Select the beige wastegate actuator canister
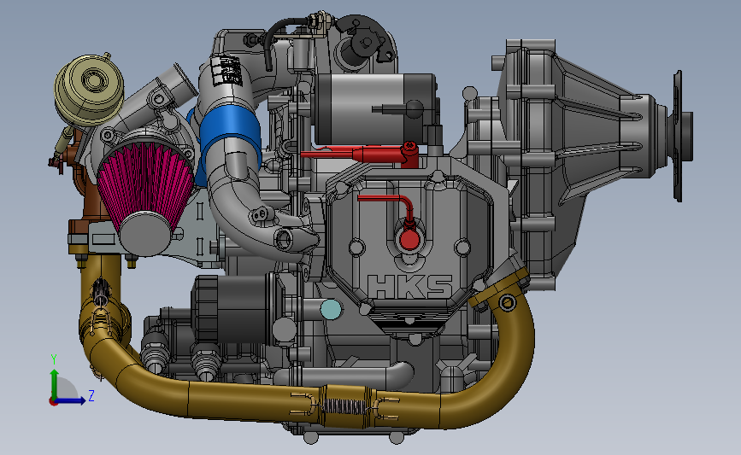Viewport: 741px width, 455px height. coord(89,90)
